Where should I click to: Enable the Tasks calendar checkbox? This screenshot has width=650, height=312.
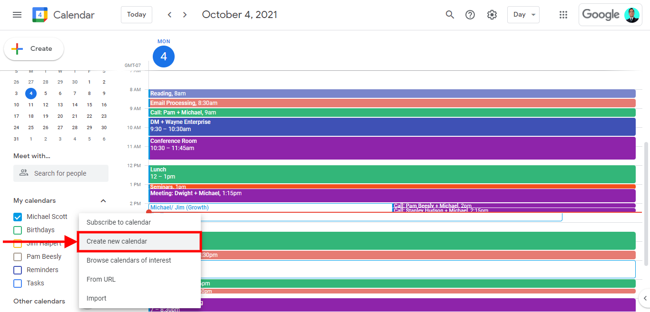18,284
